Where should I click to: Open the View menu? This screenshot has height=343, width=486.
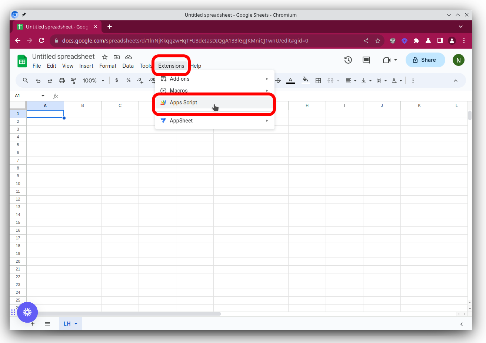click(68, 66)
